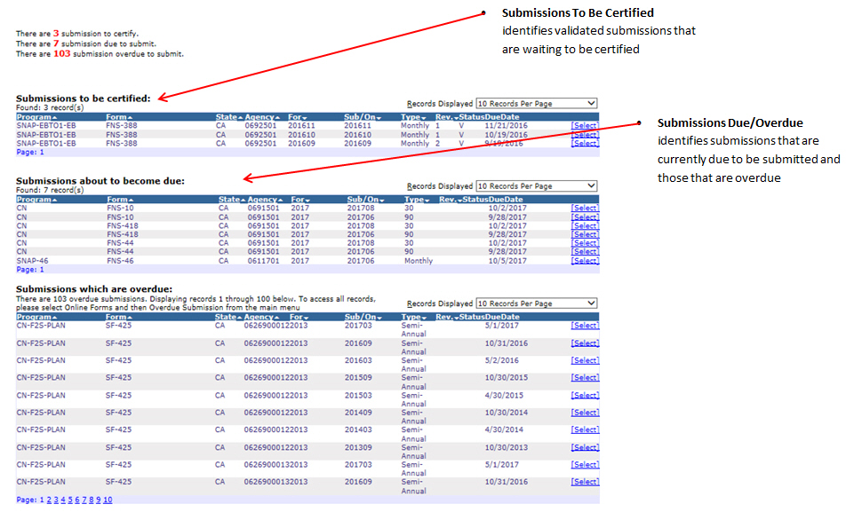Open Records Displayed dropdown for overdue submissions
Image resolution: width=846 pixels, height=512 pixels.
click(537, 303)
